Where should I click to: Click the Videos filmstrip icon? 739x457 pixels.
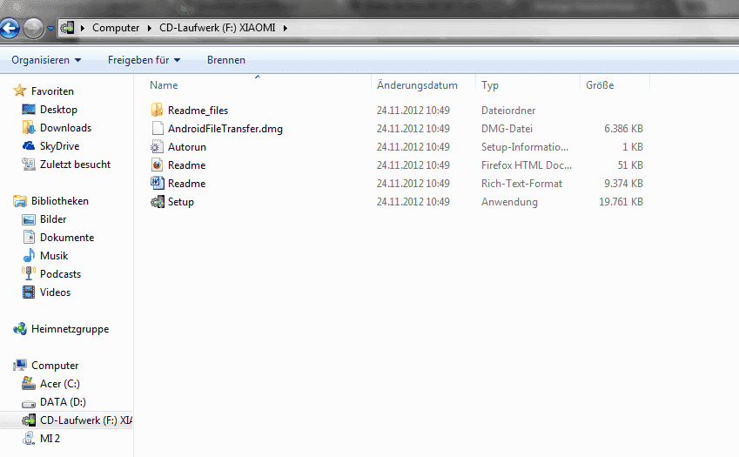click(x=28, y=292)
